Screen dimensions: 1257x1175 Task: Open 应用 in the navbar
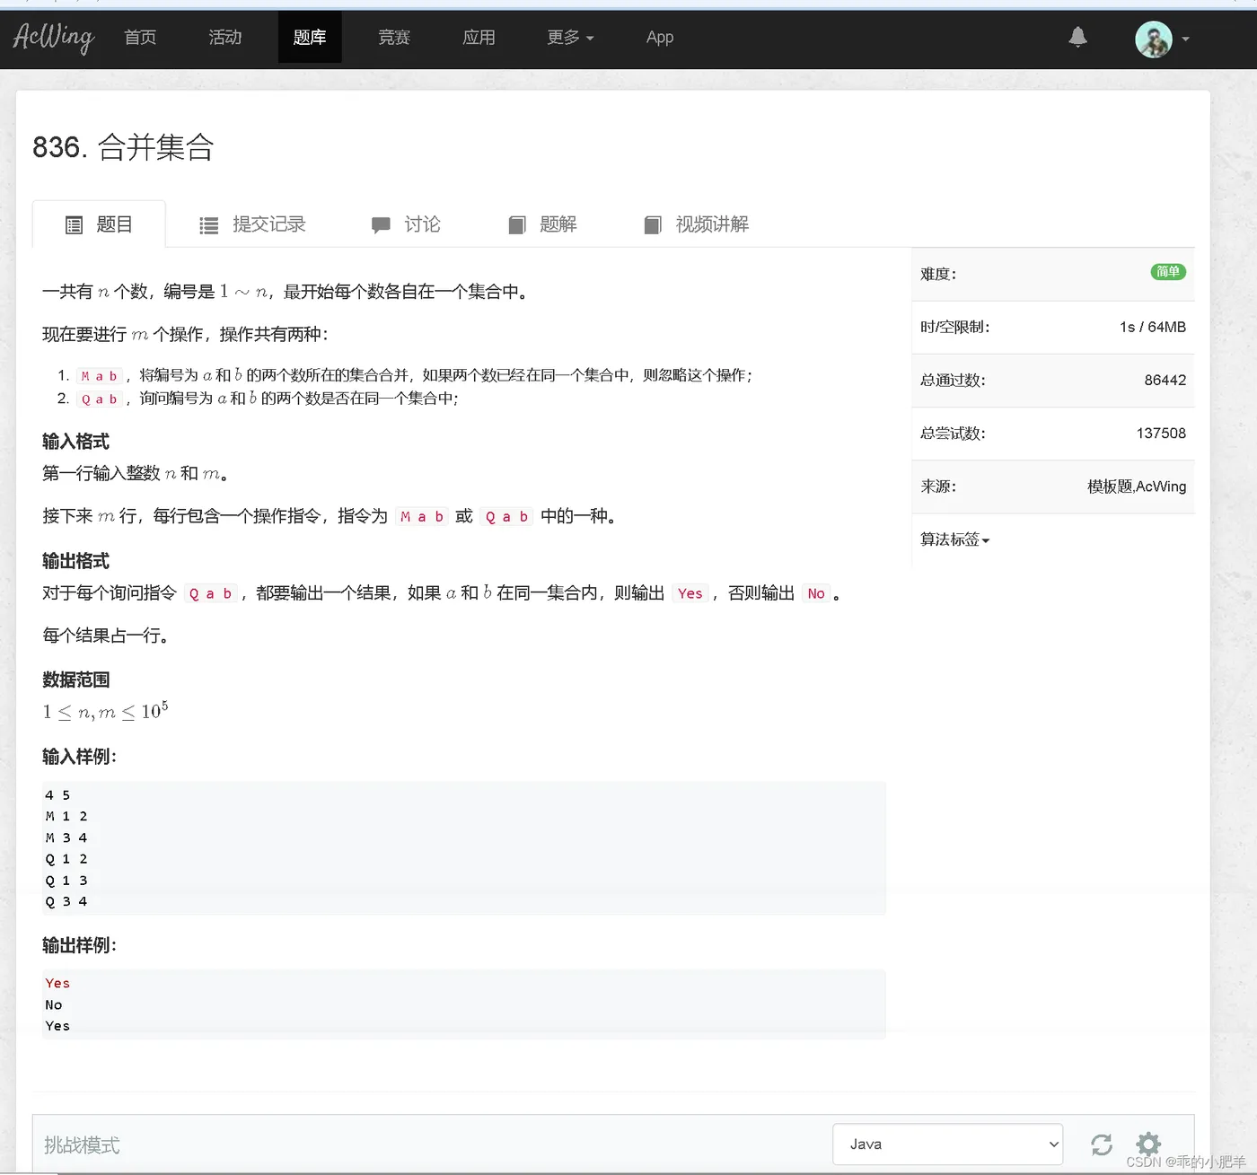(x=479, y=38)
